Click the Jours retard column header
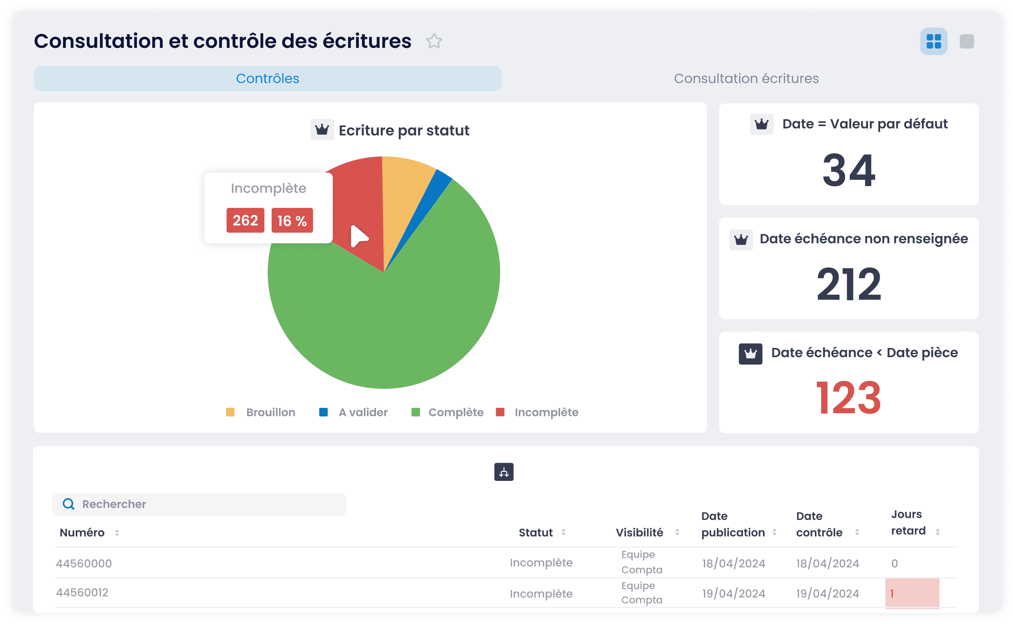Viewport: 1013px width, 624px height. click(x=908, y=523)
